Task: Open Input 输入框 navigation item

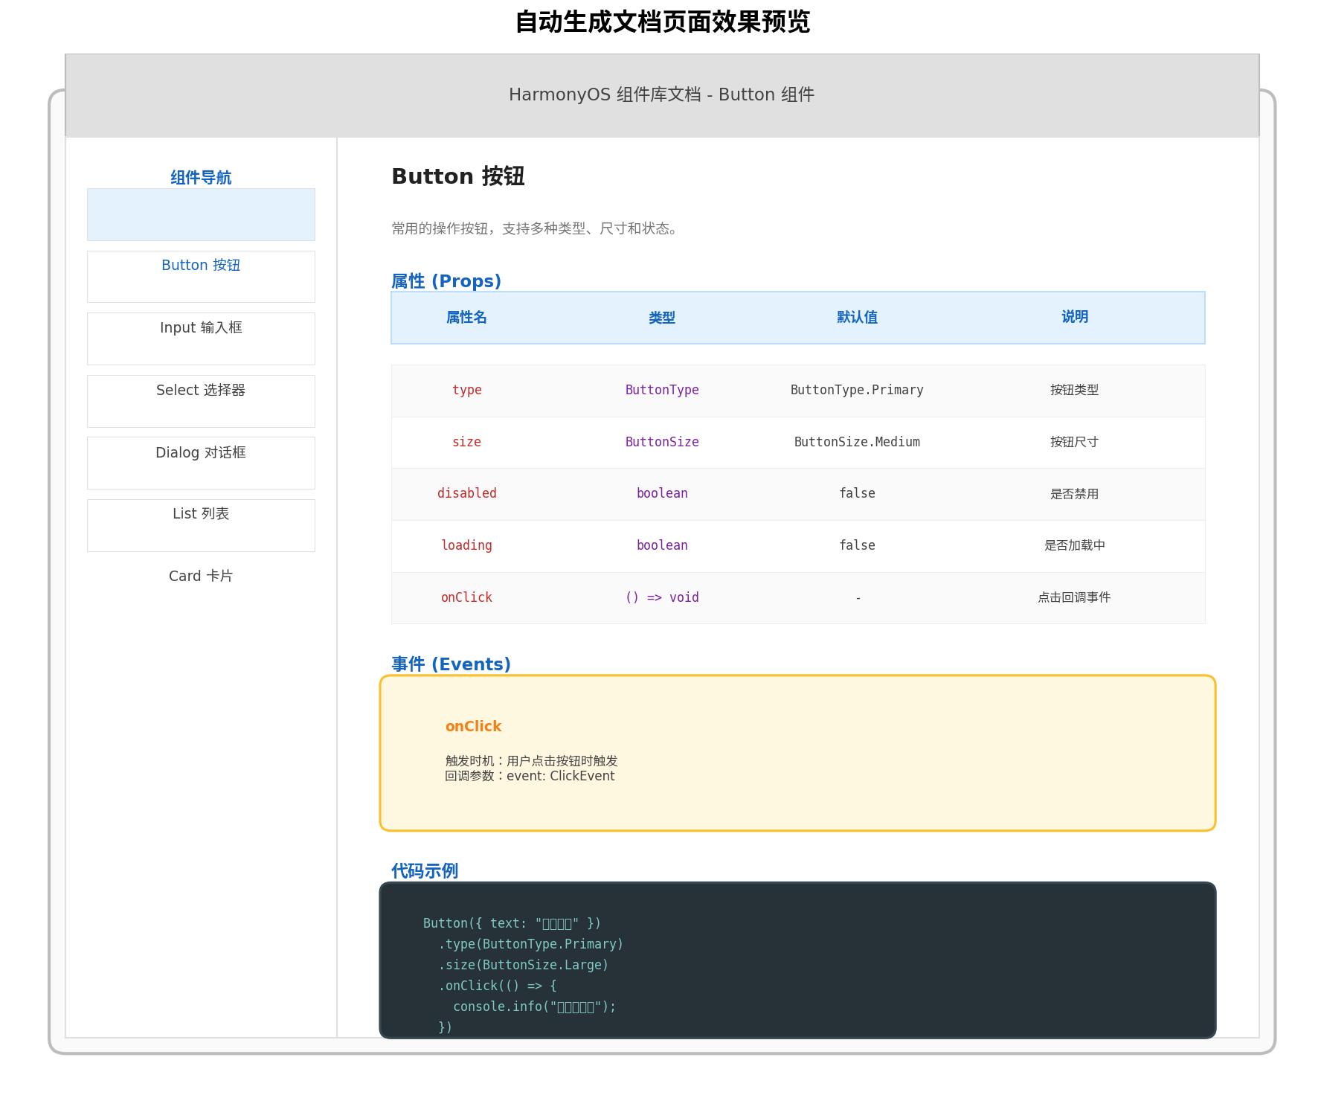Action: [201, 328]
